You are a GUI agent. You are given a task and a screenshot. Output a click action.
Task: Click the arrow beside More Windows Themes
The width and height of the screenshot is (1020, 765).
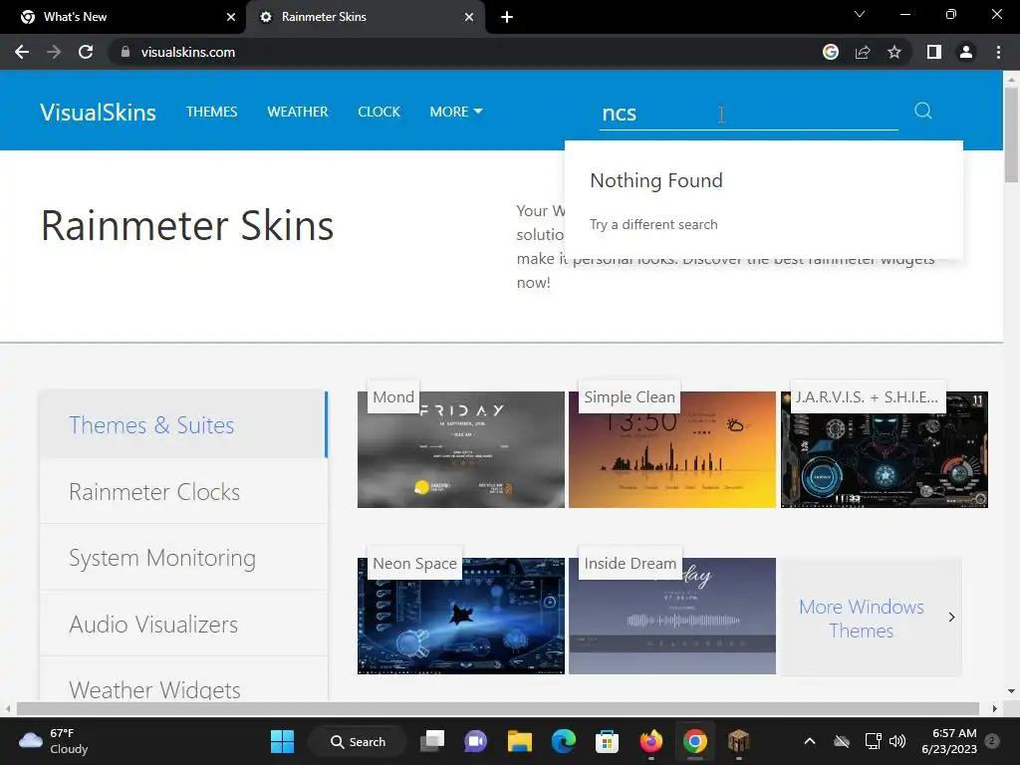point(951,617)
